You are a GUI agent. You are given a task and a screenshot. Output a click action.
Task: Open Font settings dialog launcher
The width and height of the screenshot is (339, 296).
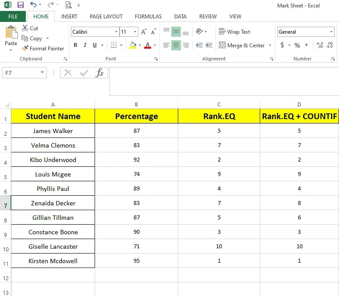click(x=156, y=59)
